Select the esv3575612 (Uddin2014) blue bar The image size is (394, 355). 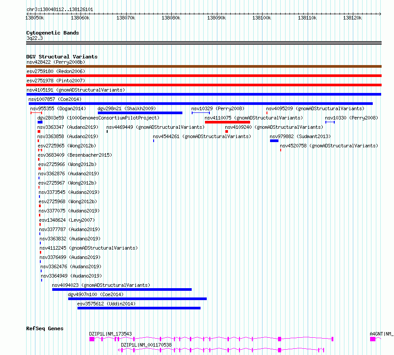pos(139,308)
